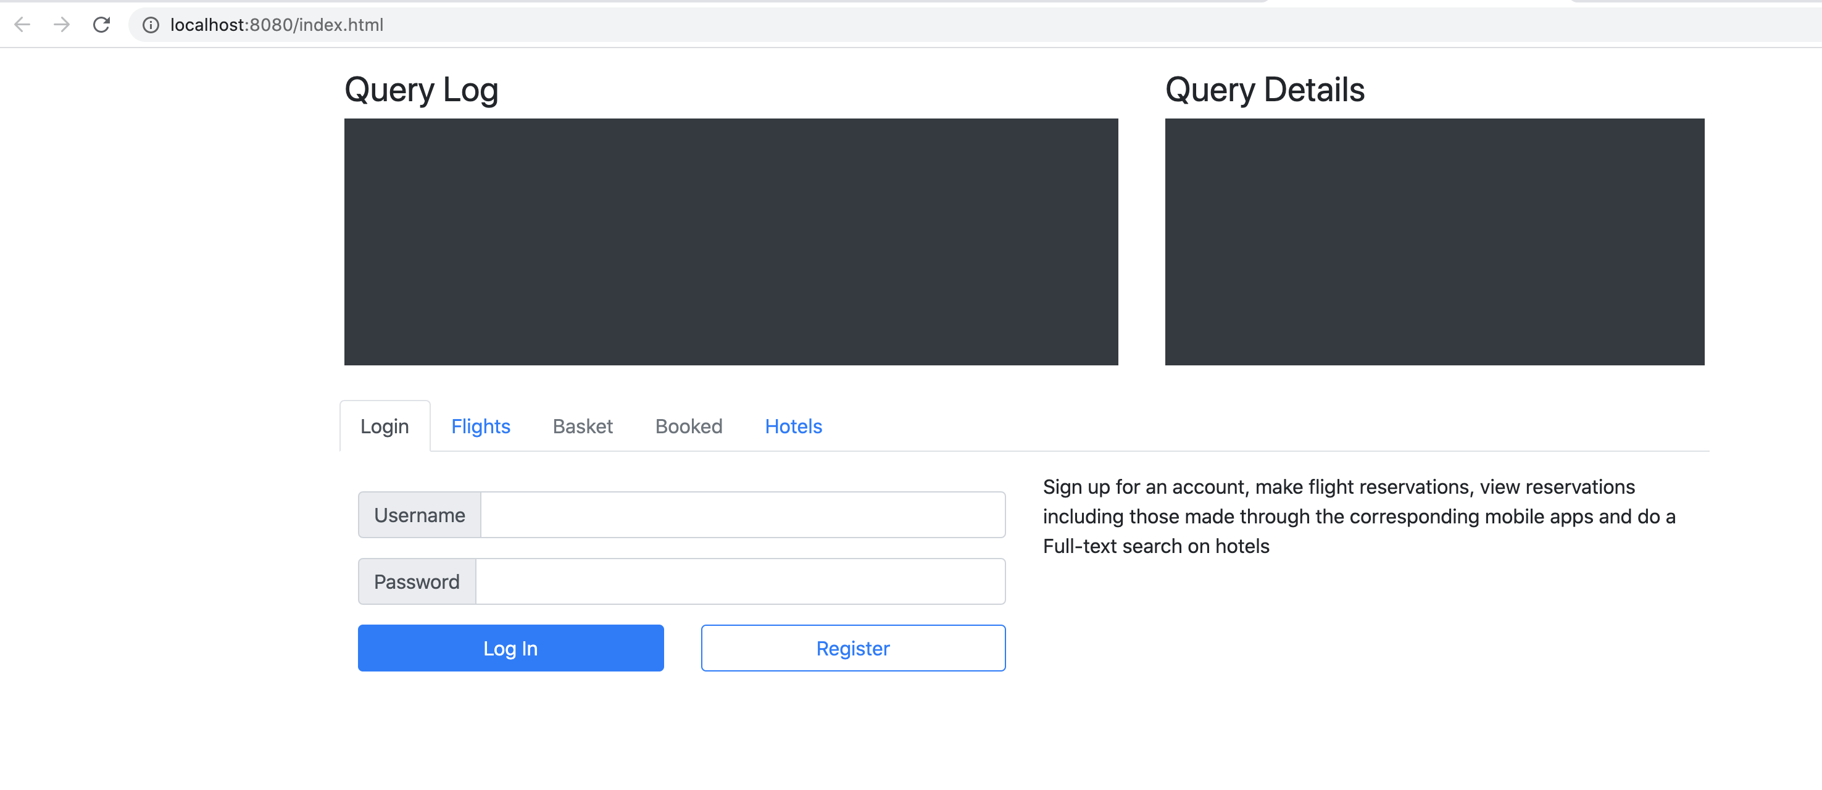Open site info icon in the address bar
The width and height of the screenshot is (1822, 790).
151,25
